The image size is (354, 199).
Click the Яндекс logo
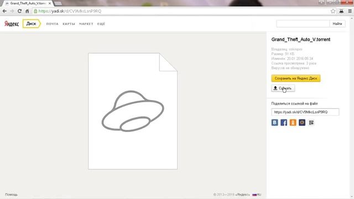point(12,24)
